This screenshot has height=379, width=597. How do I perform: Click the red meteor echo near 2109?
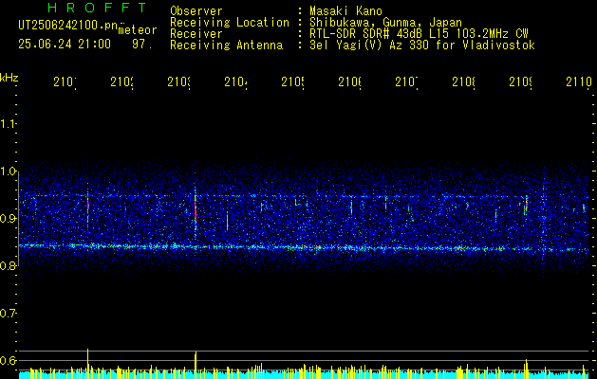(527, 206)
